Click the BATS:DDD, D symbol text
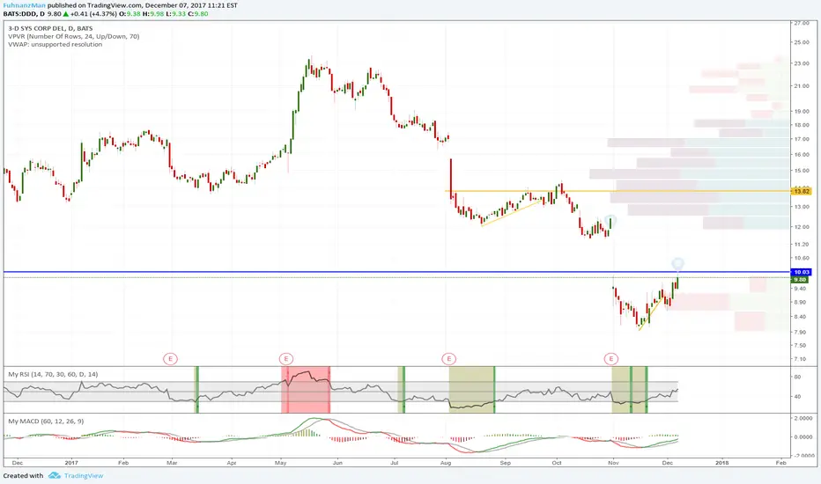The image size is (821, 484). point(24,13)
